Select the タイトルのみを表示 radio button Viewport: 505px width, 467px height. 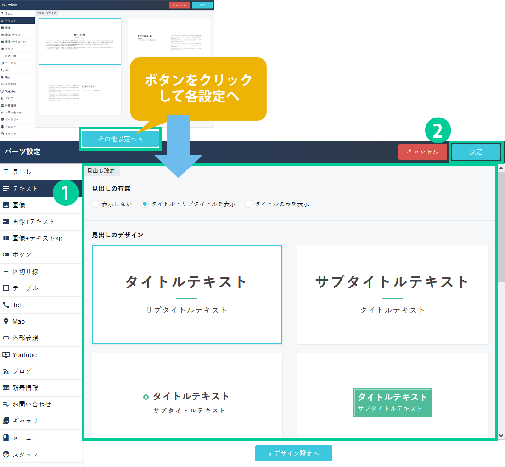(x=248, y=204)
